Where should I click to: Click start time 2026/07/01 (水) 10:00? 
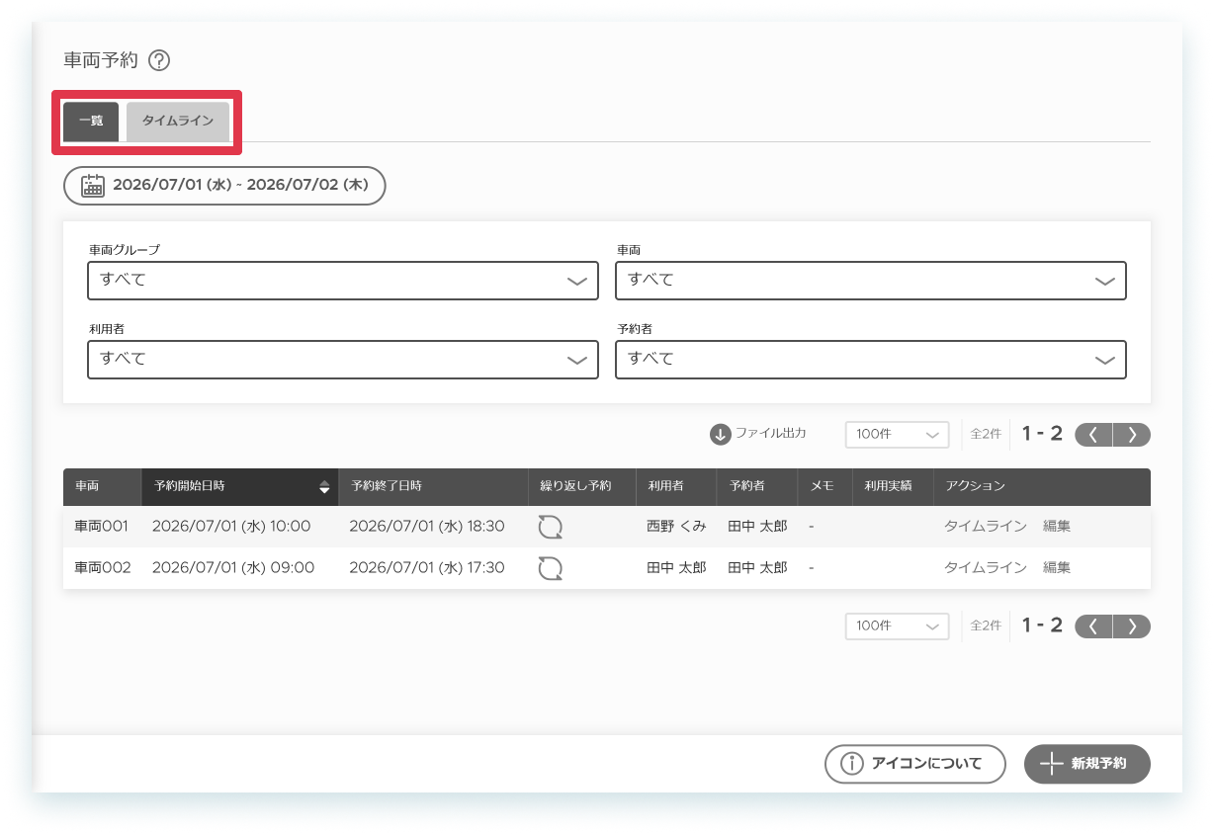pyautogui.click(x=231, y=527)
